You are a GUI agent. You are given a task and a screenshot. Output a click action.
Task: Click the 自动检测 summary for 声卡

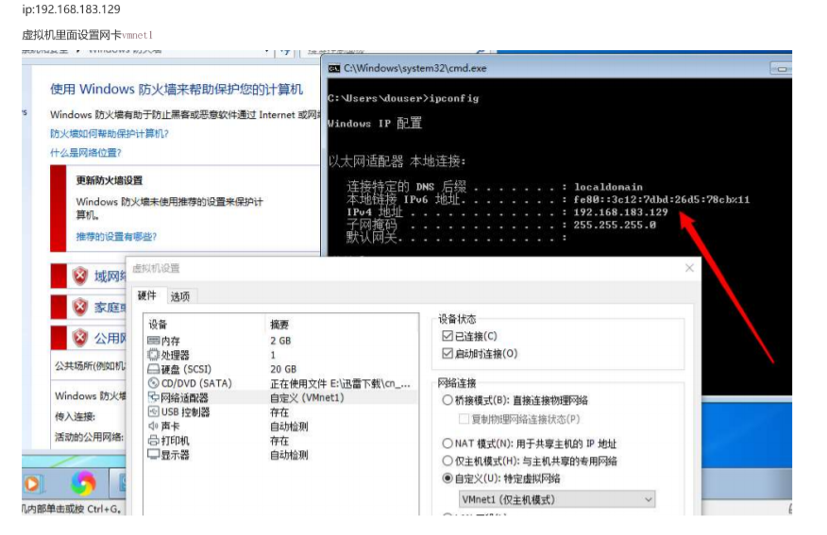pos(289,426)
